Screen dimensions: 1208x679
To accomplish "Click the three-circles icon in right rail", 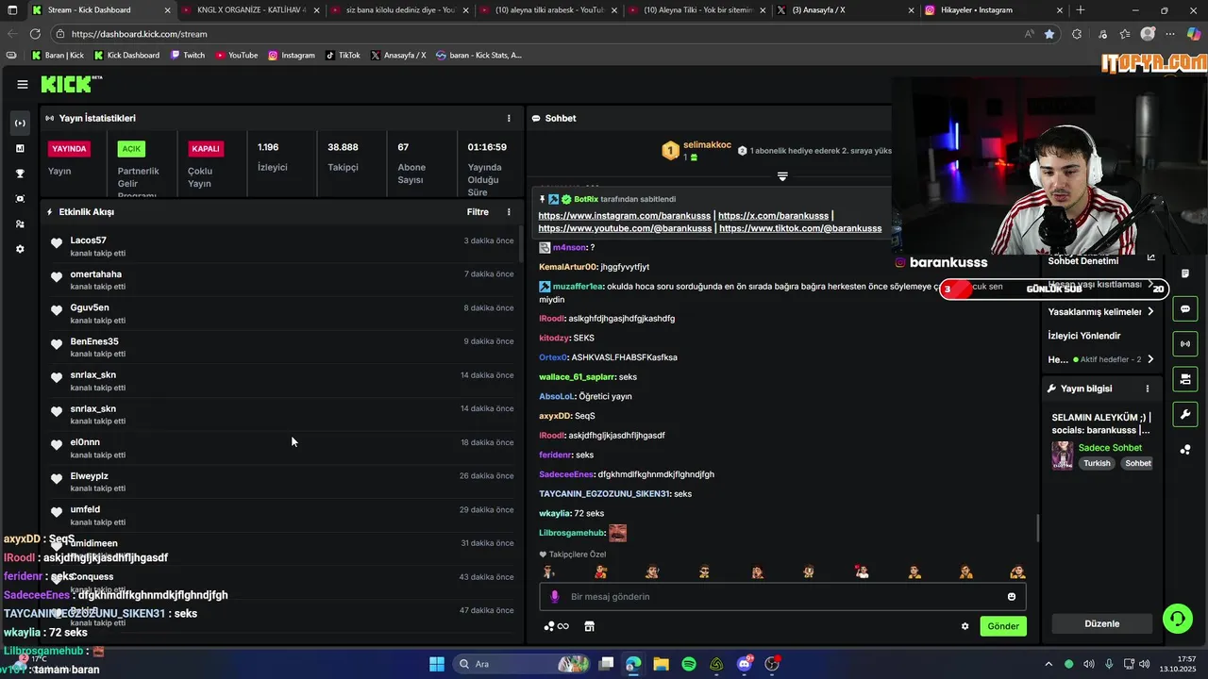I will [x=1184, y=449].
